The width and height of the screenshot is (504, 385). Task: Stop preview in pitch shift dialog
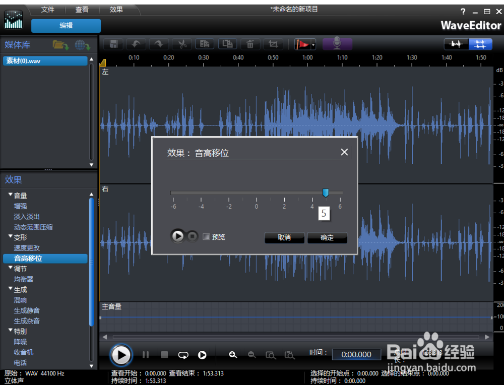pyautogui.click(x=192, y=236)
